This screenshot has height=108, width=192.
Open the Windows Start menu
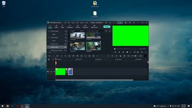(2, 106)
